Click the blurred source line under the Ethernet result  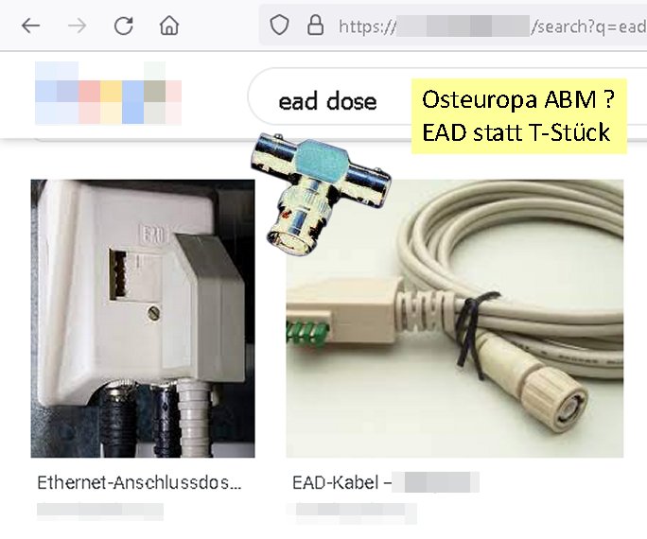point(100,512)
